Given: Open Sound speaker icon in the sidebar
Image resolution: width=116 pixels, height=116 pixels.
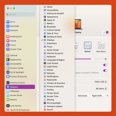Looking at the screenshot, I should (8, 41).
